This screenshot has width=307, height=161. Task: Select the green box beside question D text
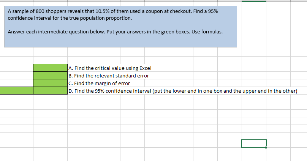50,91
